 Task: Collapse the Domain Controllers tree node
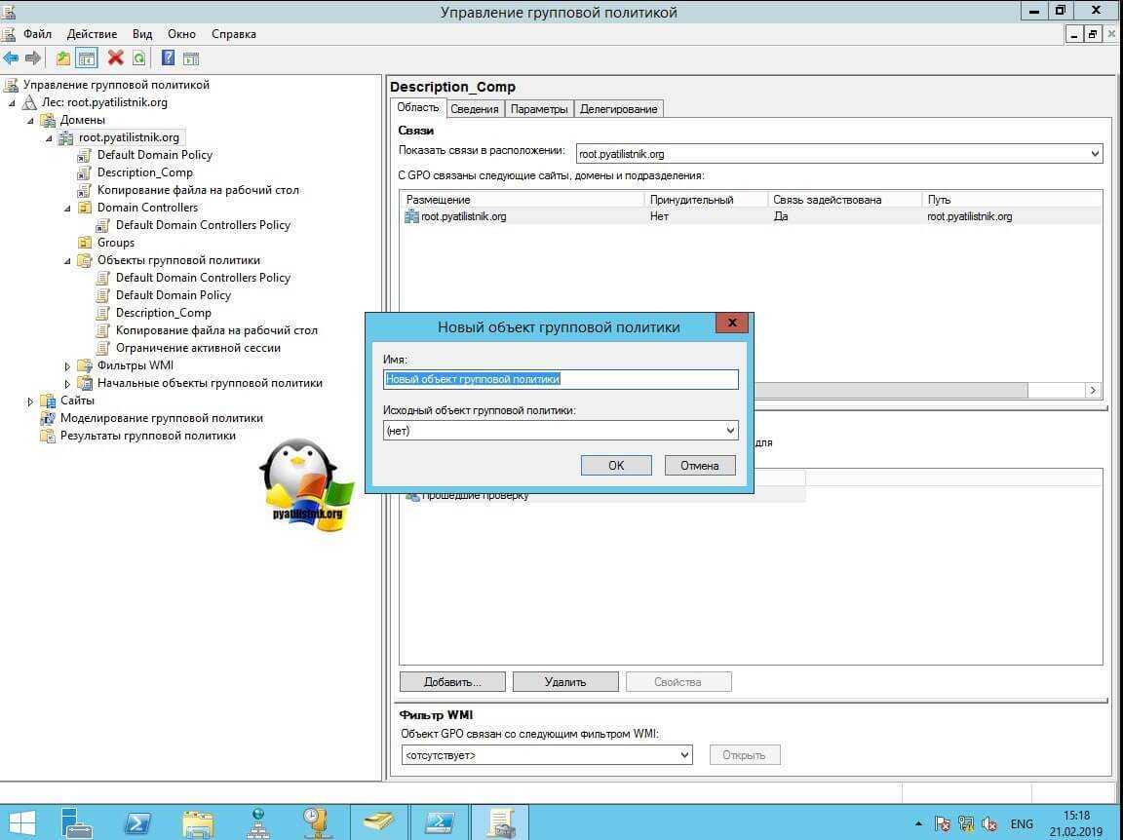[x=67, y=209]
